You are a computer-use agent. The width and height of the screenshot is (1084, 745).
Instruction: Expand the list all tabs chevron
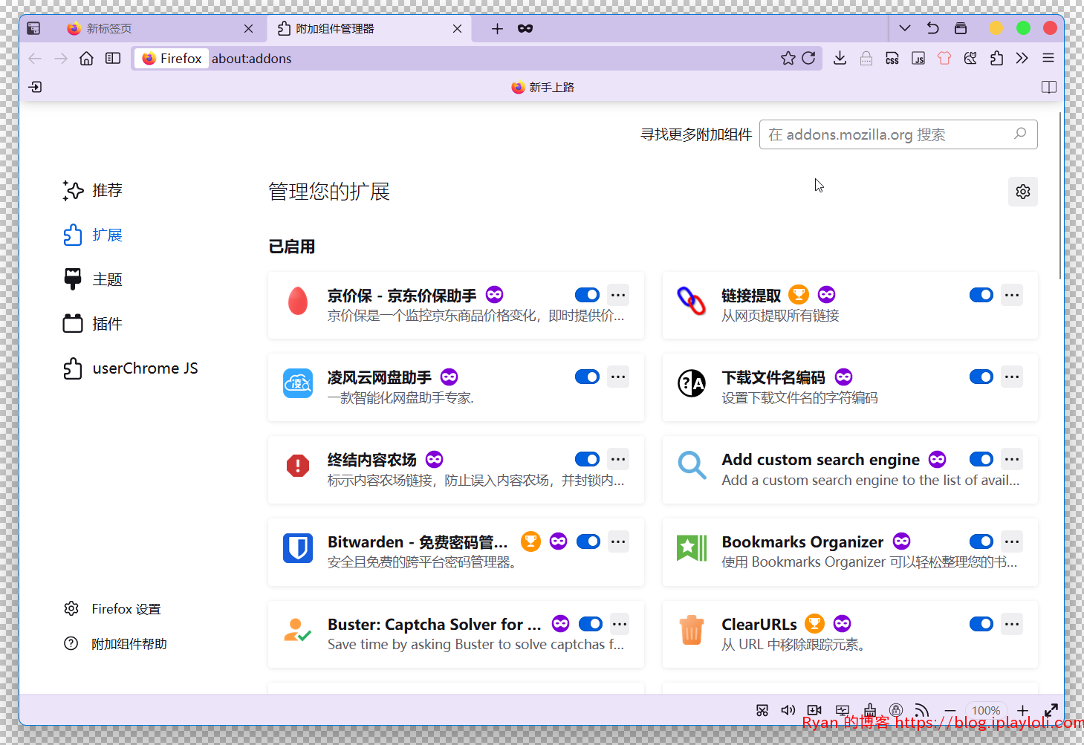pos(905,28)
